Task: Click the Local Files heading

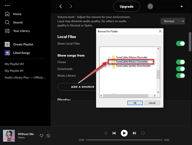Action: coord(67,37)
